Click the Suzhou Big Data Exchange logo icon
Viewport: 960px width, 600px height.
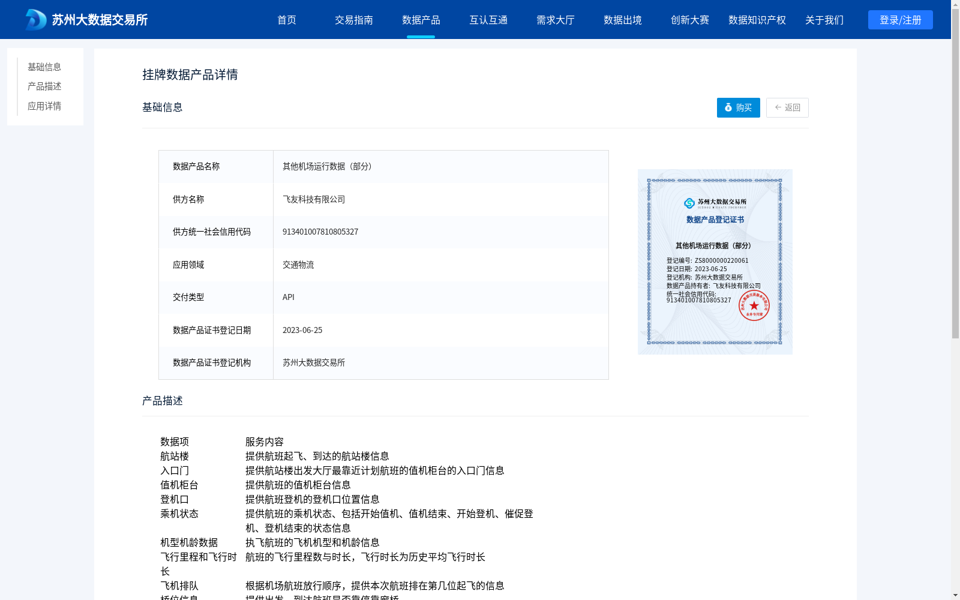(x=36, y=20)
